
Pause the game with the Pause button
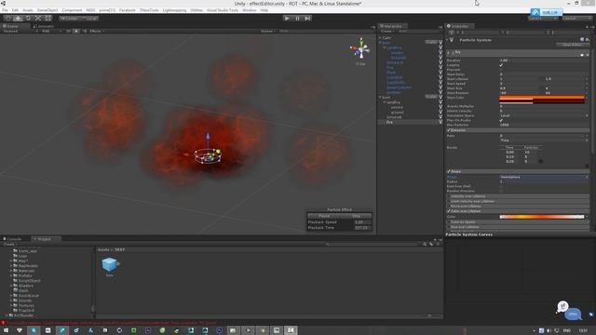(x=297, y=19)
